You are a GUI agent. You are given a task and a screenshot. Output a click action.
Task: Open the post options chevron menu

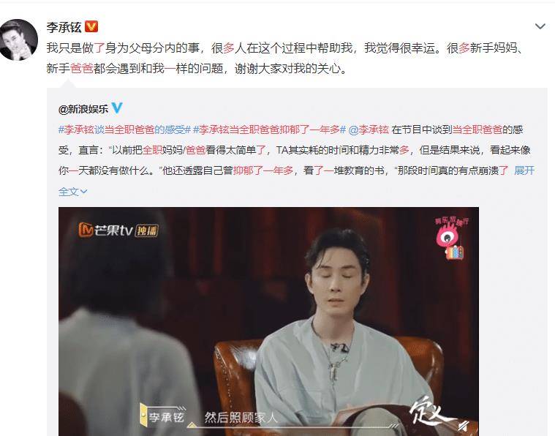pos(540,26)
